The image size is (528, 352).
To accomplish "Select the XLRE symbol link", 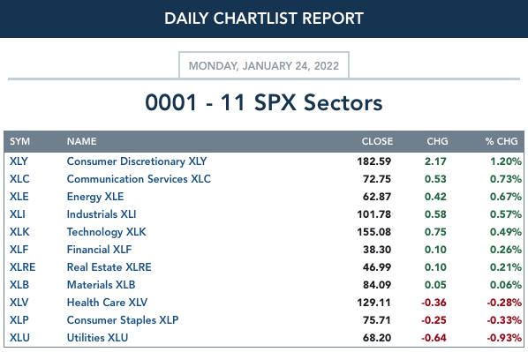I will point(22,267).
